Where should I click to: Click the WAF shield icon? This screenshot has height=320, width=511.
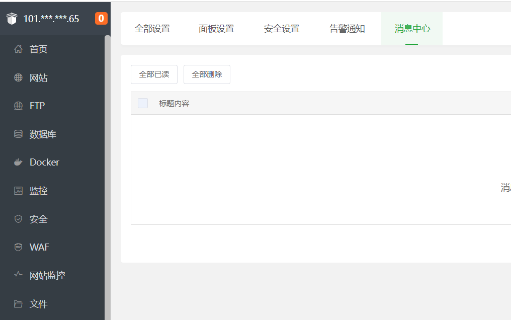(19, 247)
